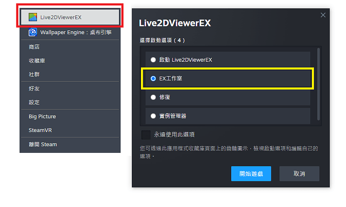Open 好友 in the Steam menu
This screenshot has height=207, width=346.
tap(34, 88)
